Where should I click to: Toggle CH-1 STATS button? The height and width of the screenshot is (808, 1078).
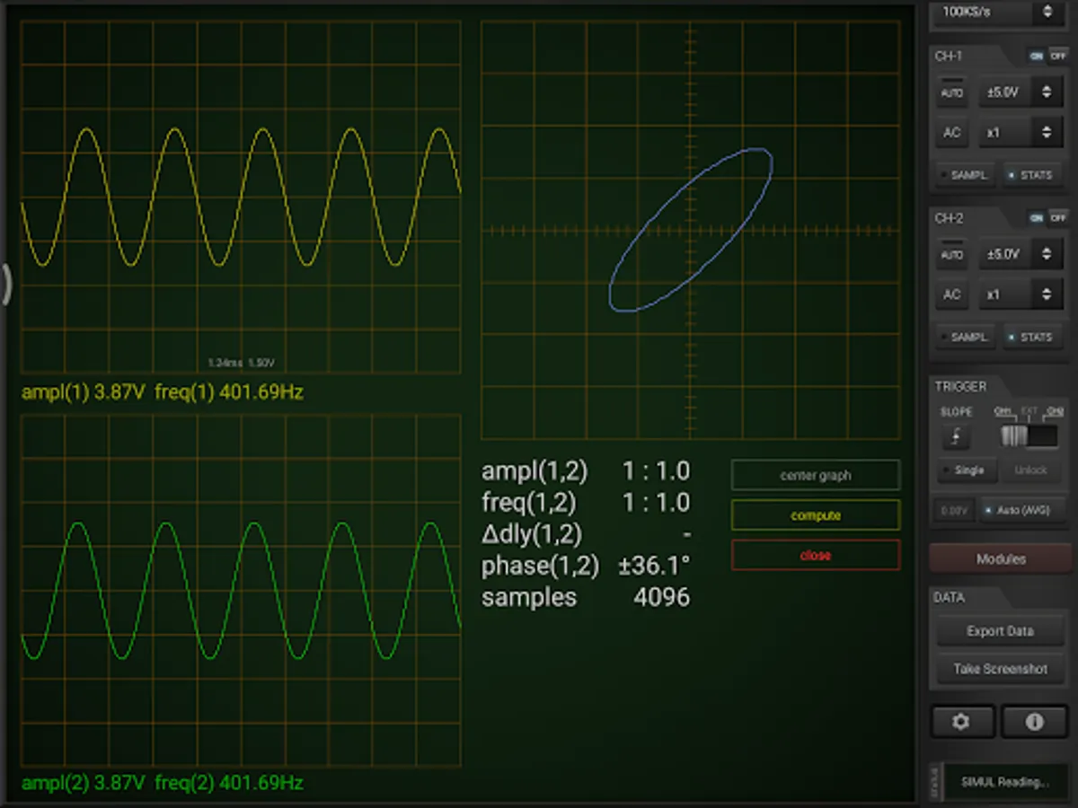click(x=1032, y=175)
